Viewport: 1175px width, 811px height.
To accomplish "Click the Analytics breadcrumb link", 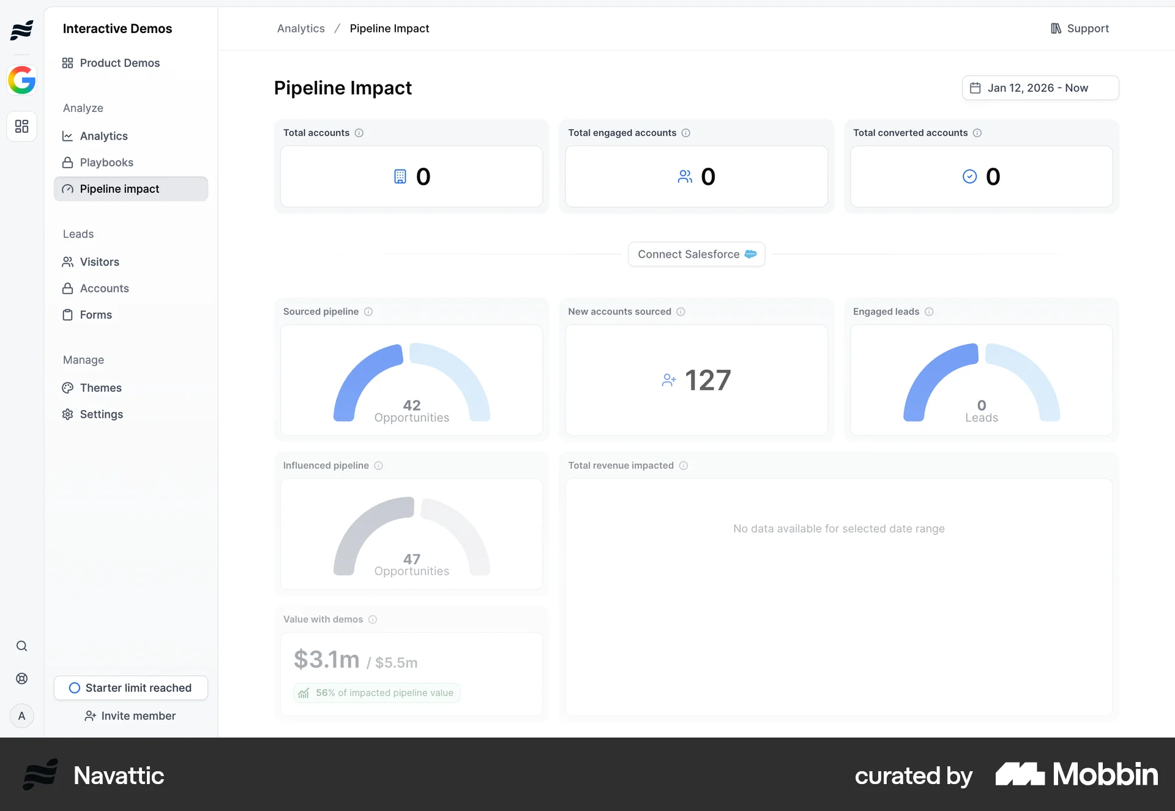I will pos(300,28).
